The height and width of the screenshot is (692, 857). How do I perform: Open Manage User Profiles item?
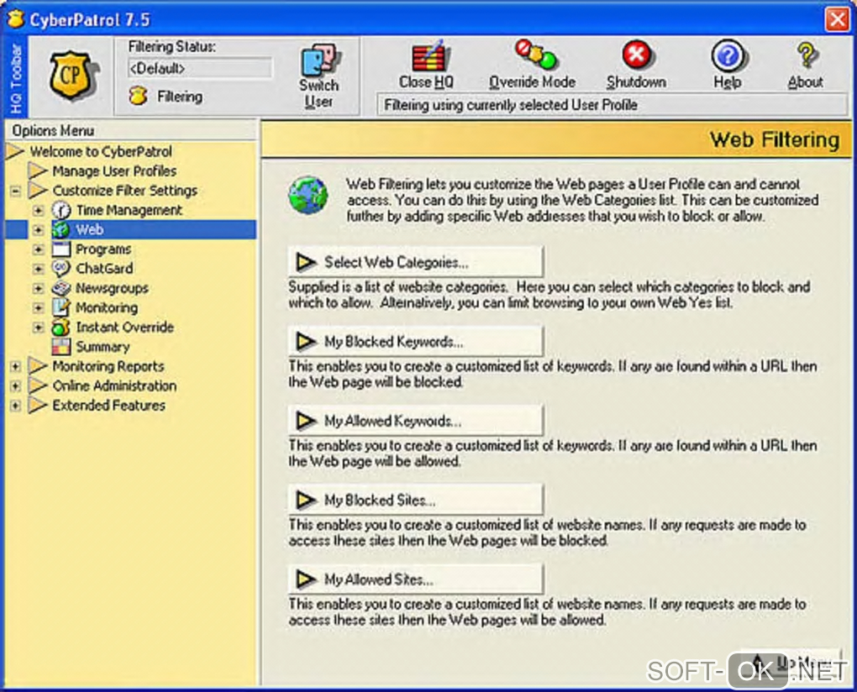pyautogui.click(x=114, y=171)
